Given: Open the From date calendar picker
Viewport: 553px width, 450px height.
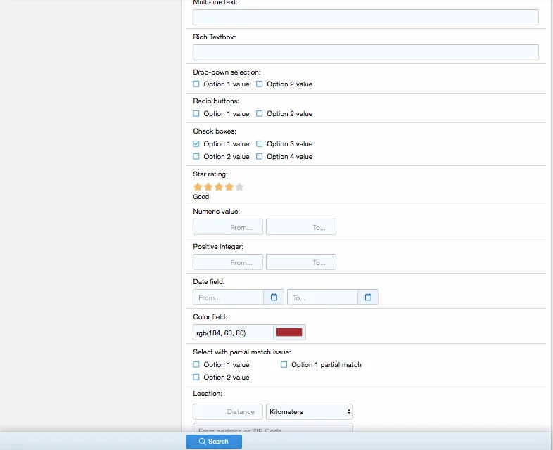Looking at the screenshot, I should (274, 297).
